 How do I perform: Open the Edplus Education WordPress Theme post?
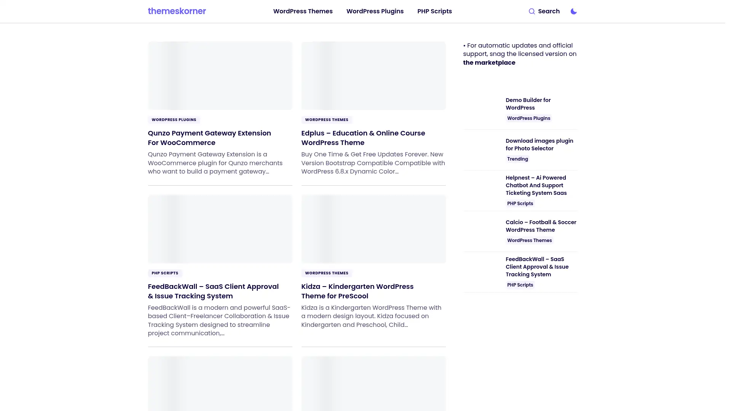pyautogui.click(x=363, y=138)
